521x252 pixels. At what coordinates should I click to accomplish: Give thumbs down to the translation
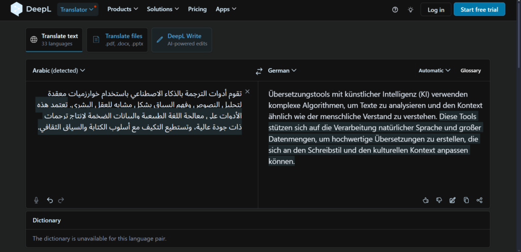[x=439, y=200]
